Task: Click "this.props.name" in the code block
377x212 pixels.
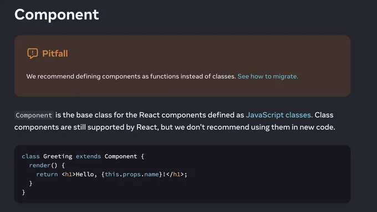Action: (x=132, y=174)
